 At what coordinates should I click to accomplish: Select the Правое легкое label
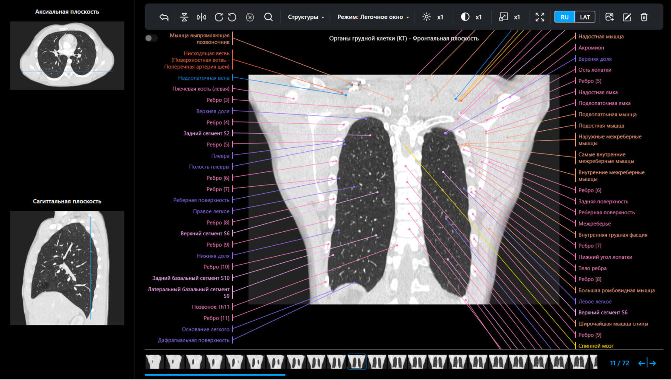click(x=211, y=211)
